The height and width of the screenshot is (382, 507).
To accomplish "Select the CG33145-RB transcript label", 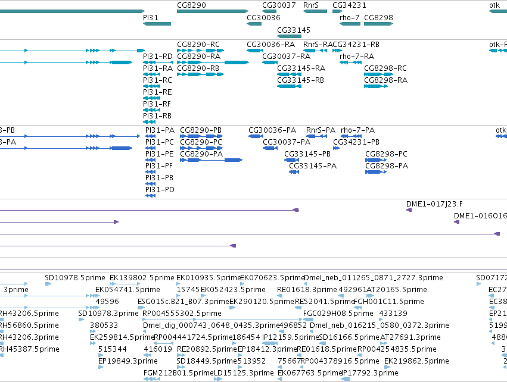I will 300,80.
